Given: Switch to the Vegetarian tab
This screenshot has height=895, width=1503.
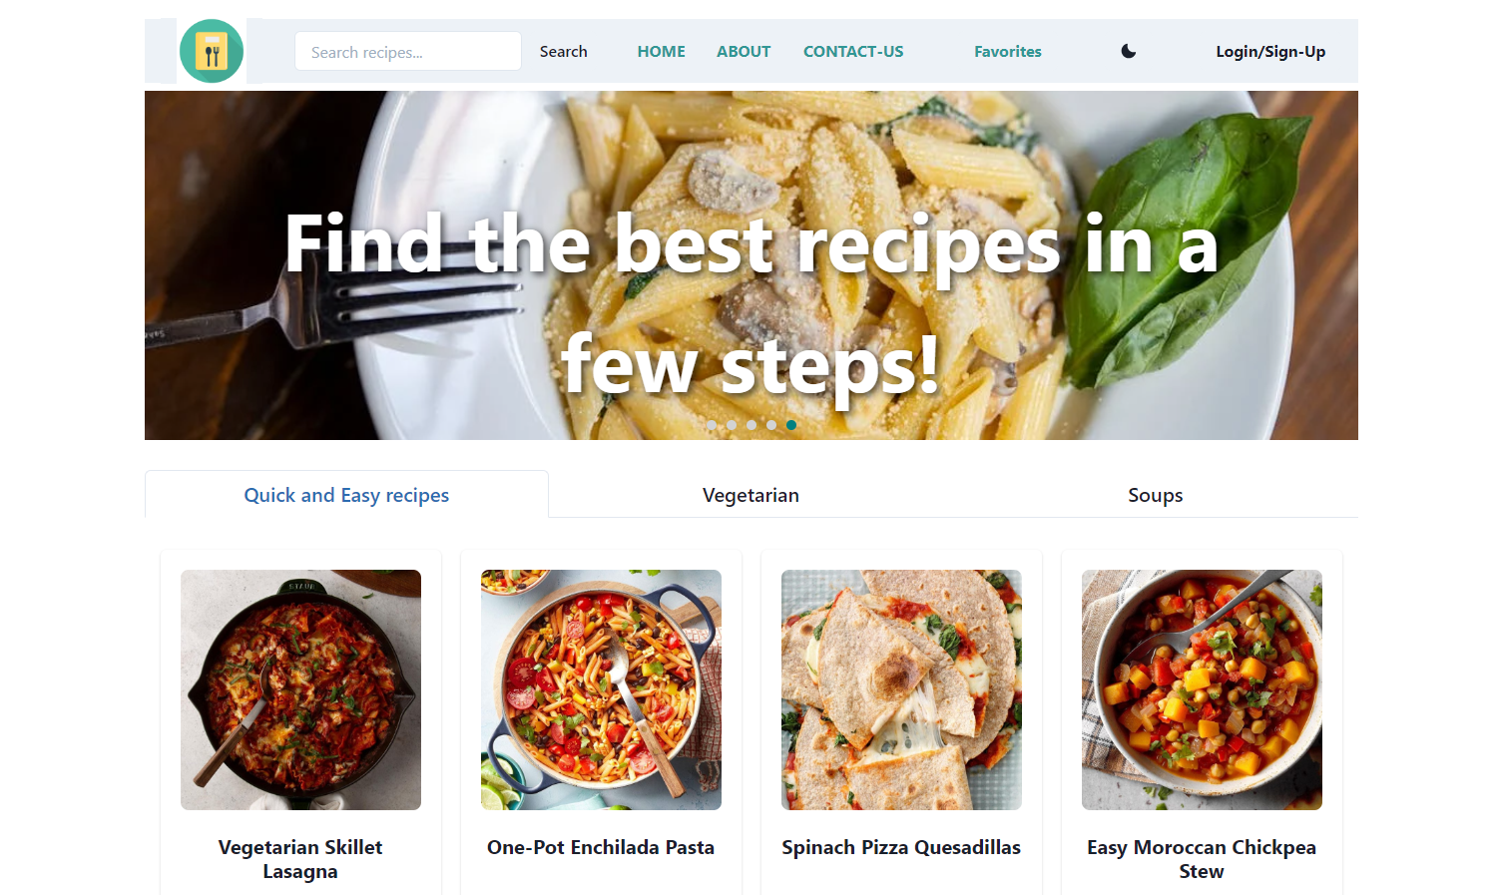Looking at the screenshot, I should click(751, 495).
